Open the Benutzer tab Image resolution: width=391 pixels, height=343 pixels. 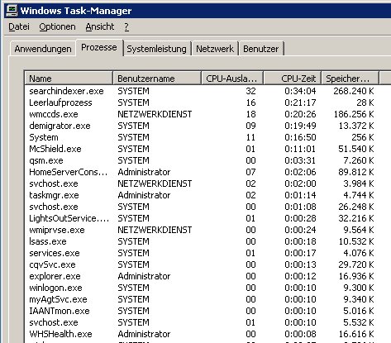pyautogui.click(x=261, y=49)
